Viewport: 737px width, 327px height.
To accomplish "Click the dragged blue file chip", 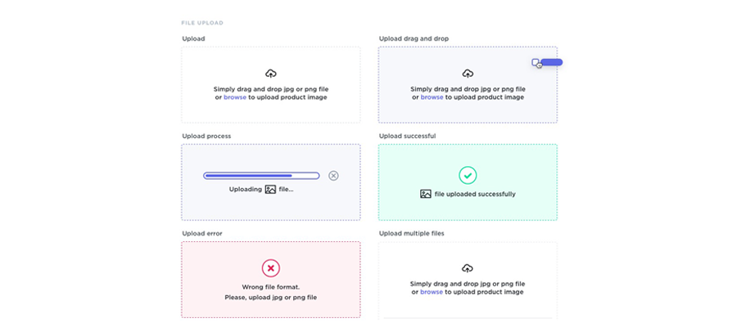I will point(550,62).
